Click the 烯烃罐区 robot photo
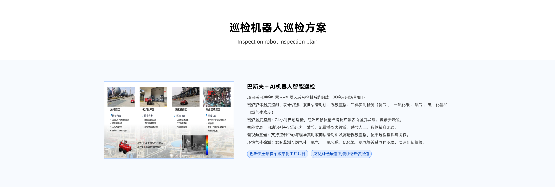The image size is (555, 187). click(x=121, y=97)
